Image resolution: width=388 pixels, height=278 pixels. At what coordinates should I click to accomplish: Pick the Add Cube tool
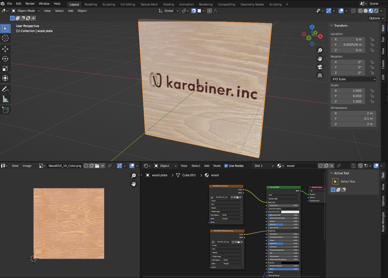click(5, 110)
